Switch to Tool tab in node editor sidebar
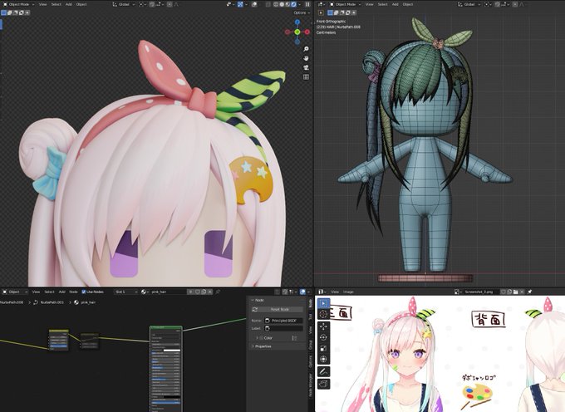Screen dimensions: 565x412 pos(310,317)
